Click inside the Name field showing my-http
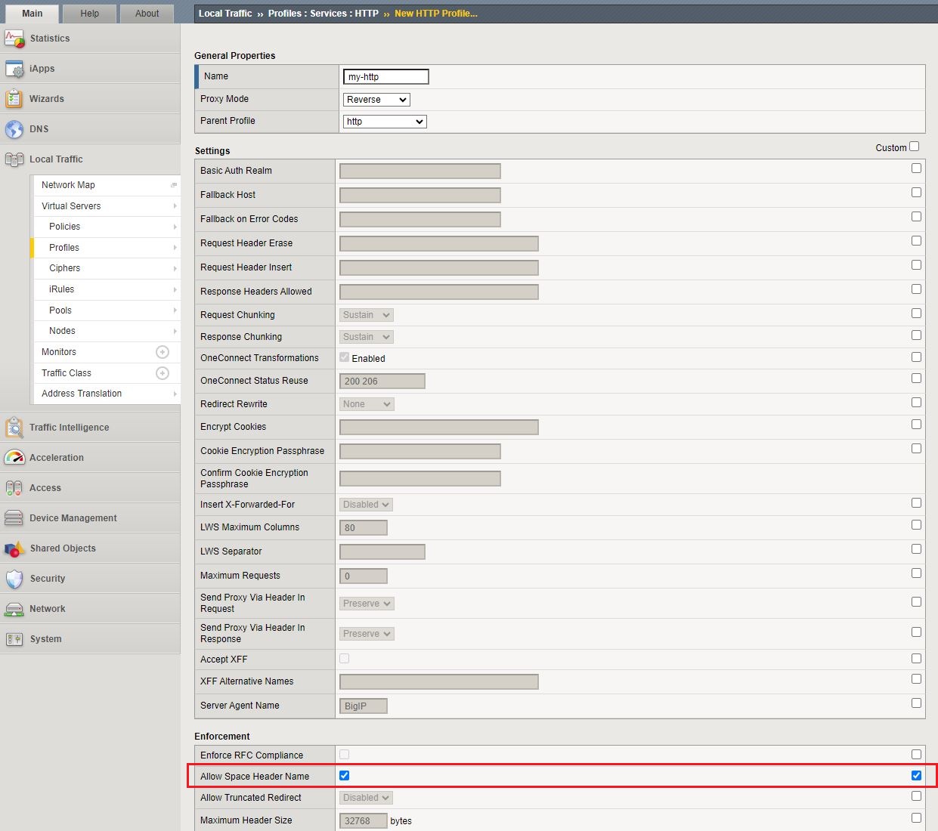This screenshot has width=938, height=831. click(x=385, y=76)
